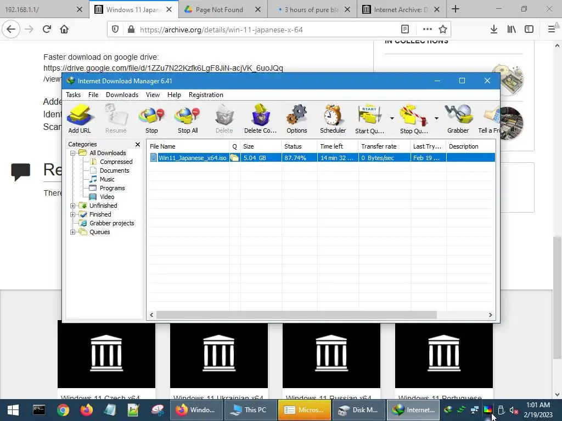
Task: Open IDM Options gear icon
Action: pyautogui.click(x=297, y=119)
